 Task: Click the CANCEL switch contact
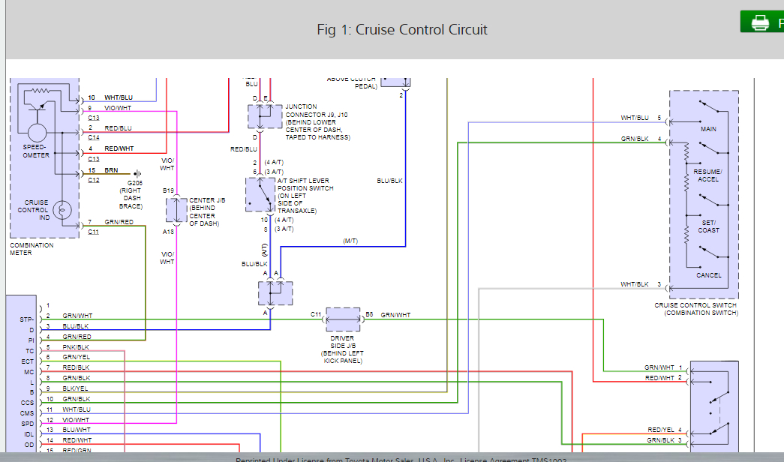[708, 256]
